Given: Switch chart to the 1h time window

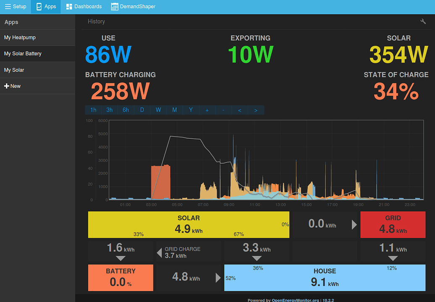Looking at the screenshot, I should click(x=93, y=109).
